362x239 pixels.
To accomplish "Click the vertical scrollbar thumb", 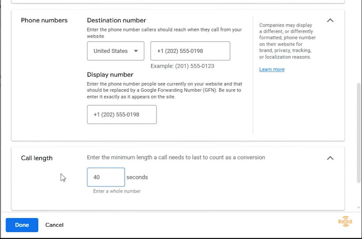I will tap(358, 133).
